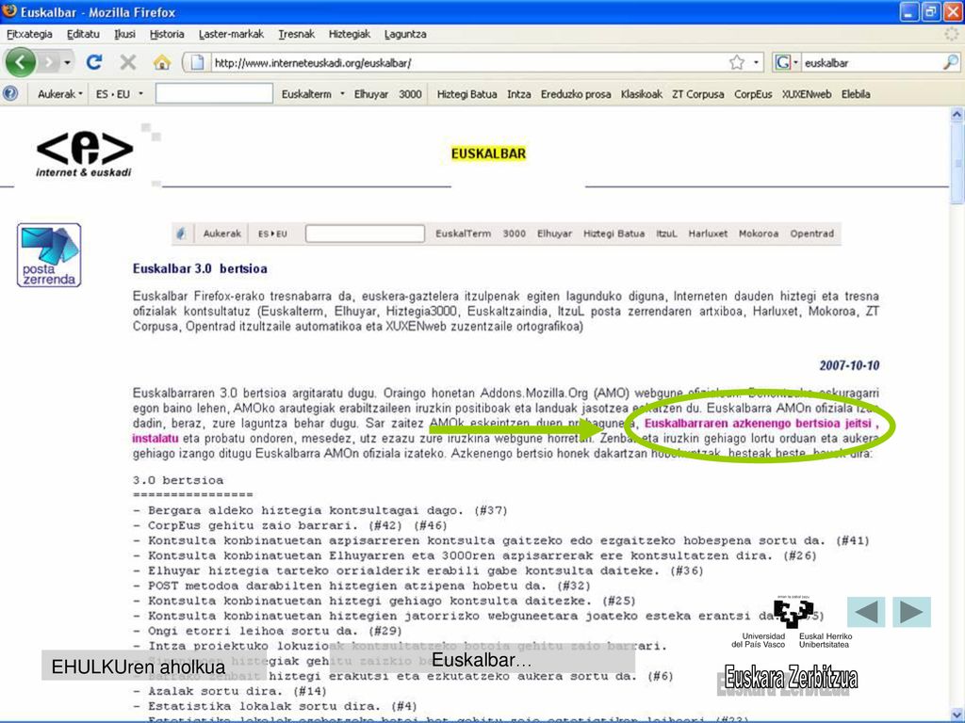Open the Laster-markak menu
The height and width of the screenshot is (723, 965).
click(x=231, y=34)
